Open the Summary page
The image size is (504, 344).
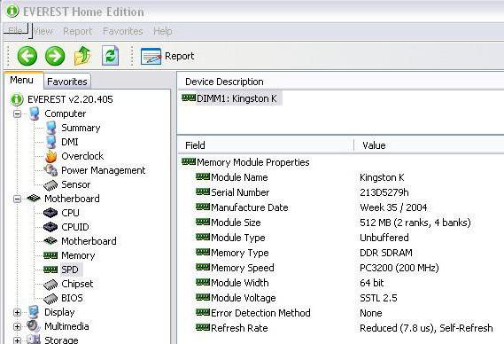coord(81,128)
